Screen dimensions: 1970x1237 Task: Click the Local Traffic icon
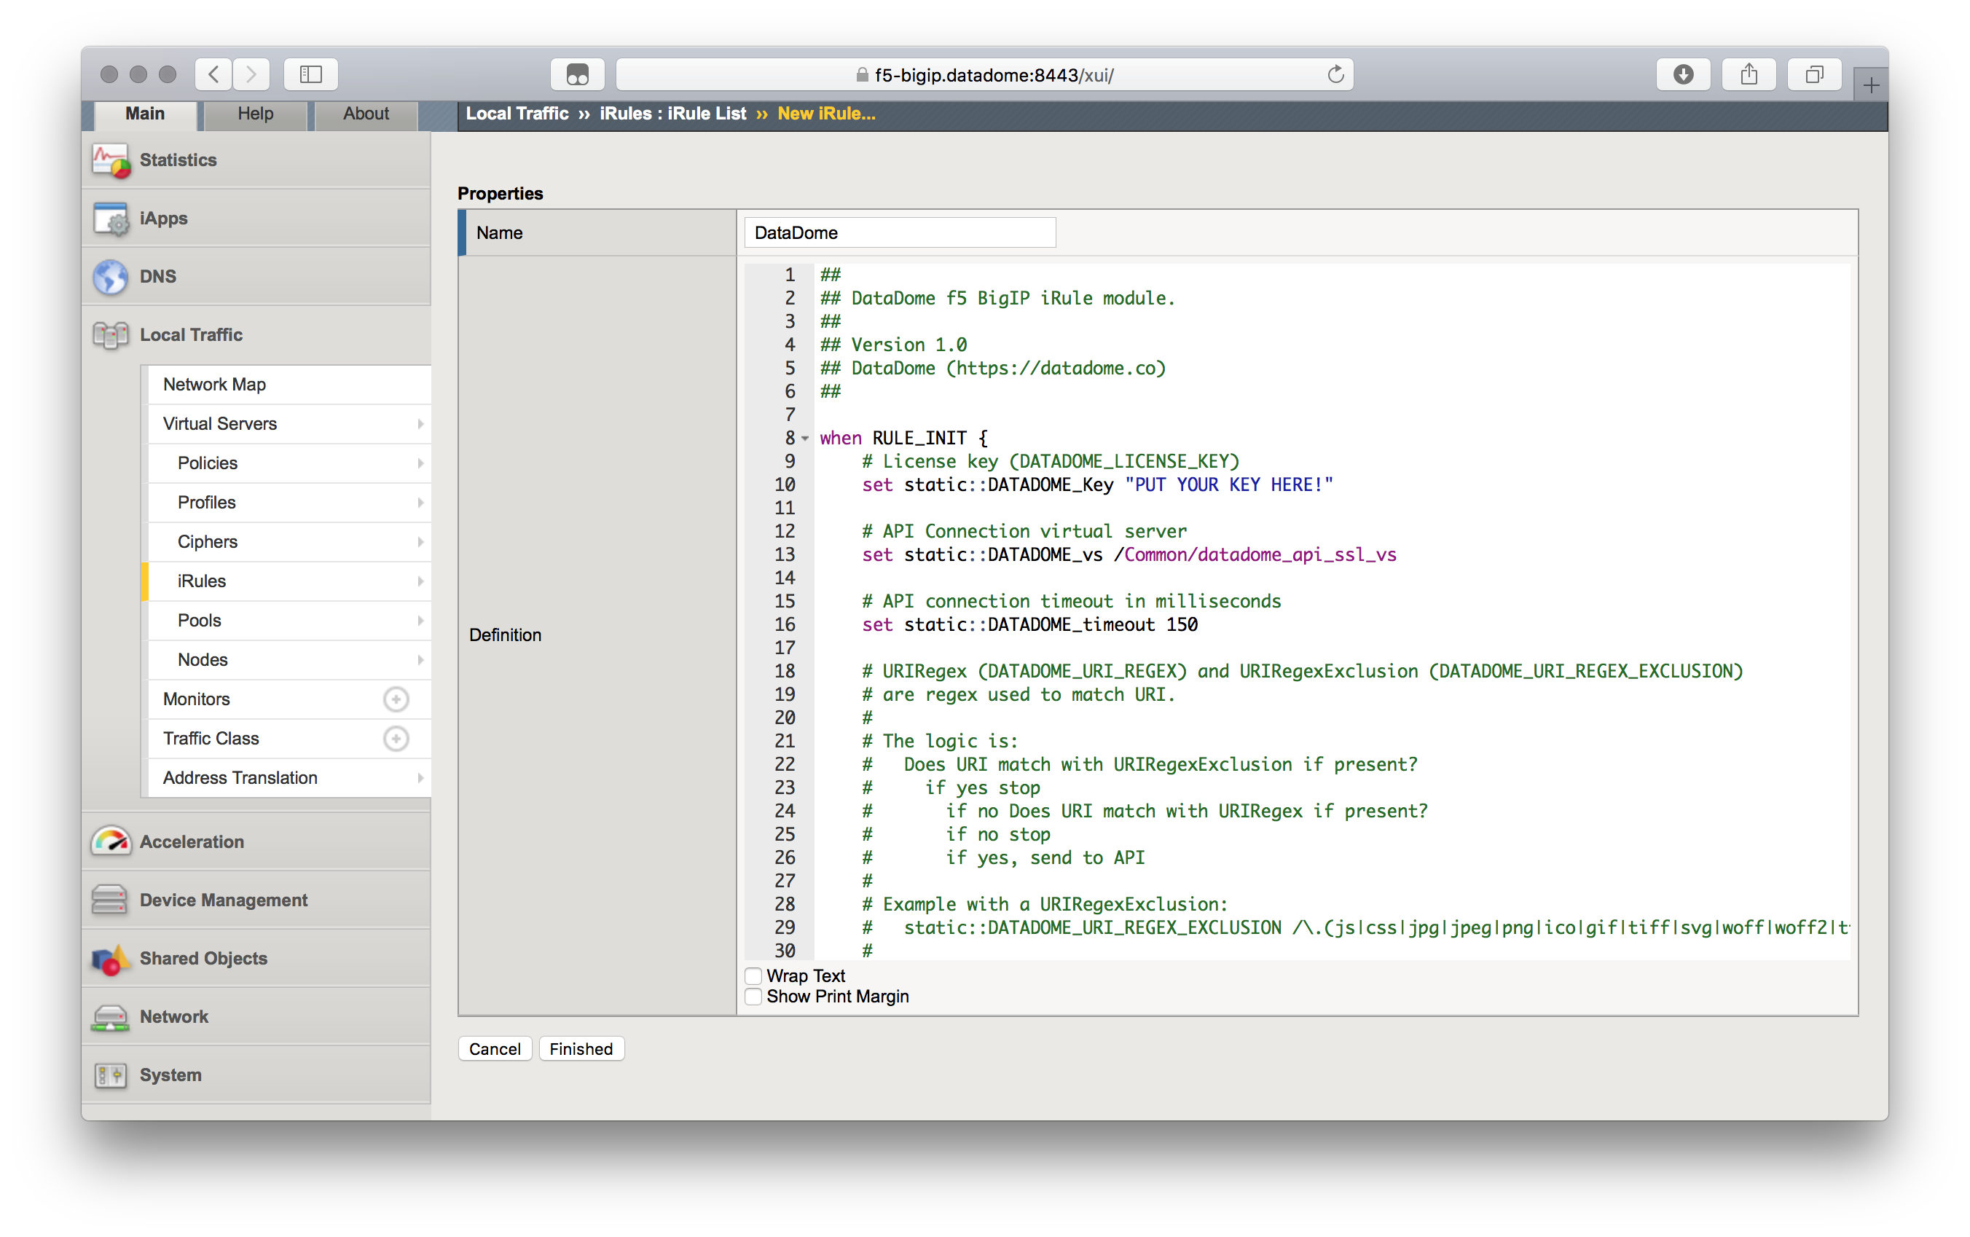(x=111, y=334)
